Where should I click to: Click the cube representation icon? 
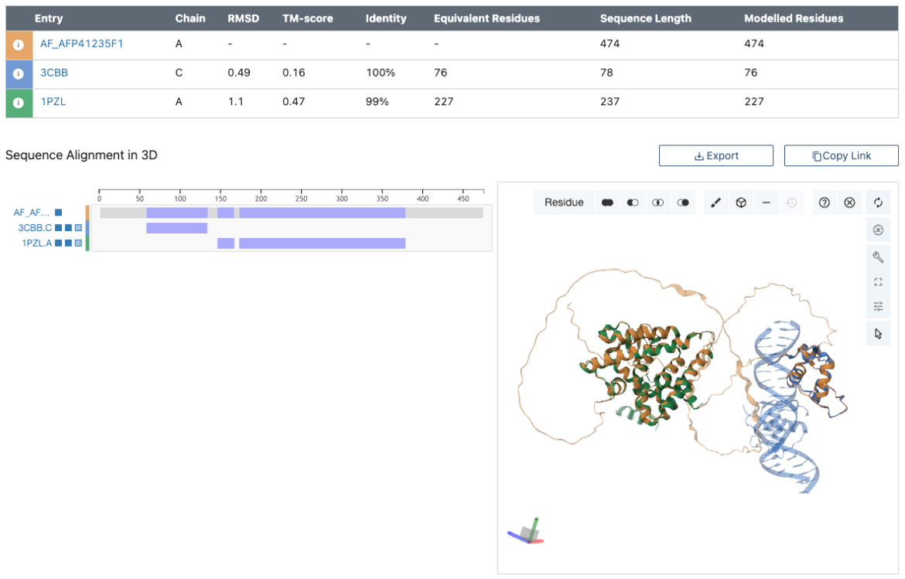pyautogui.click(x=741, y=203)
